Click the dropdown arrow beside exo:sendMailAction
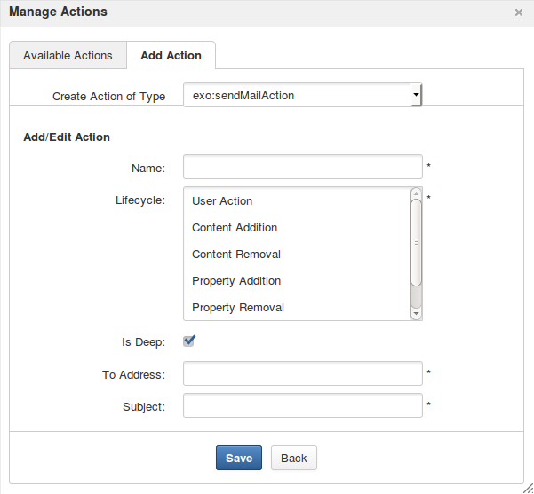The image size is (534, 494). [416, 95]
